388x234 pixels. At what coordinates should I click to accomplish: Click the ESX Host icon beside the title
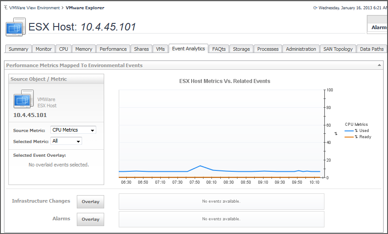pyautogui.click(x=15, y=27)
